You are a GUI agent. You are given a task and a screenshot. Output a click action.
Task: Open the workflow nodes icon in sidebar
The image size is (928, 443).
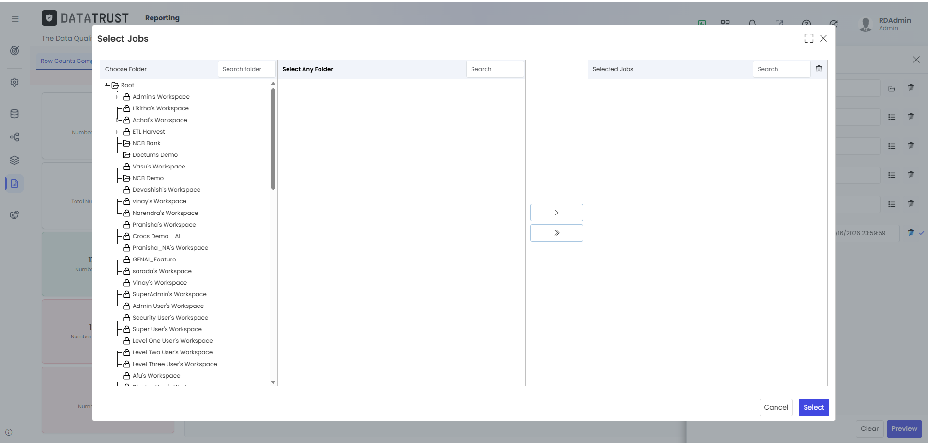coord(15,137)
